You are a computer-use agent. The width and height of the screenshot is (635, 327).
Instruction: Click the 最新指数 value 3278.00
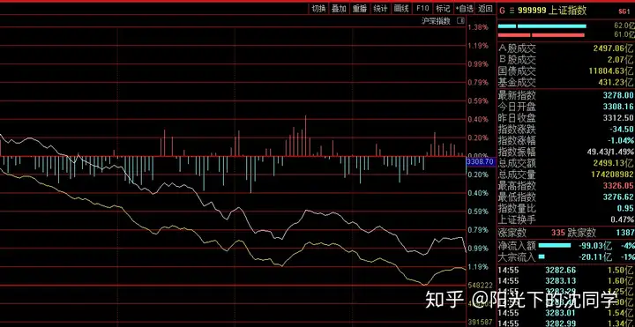(x=618, y=95)
